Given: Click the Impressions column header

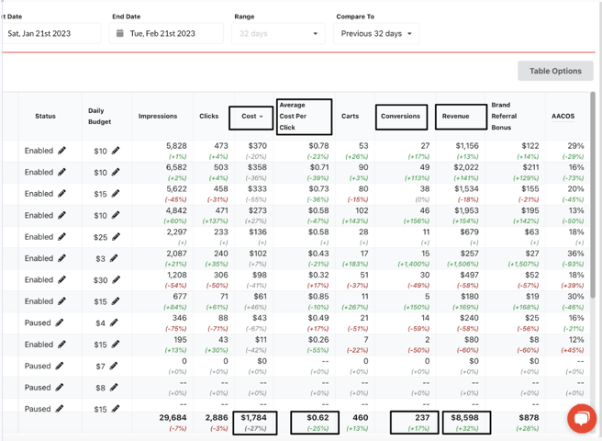Looking at the screenshot, I should click(158, 116).
